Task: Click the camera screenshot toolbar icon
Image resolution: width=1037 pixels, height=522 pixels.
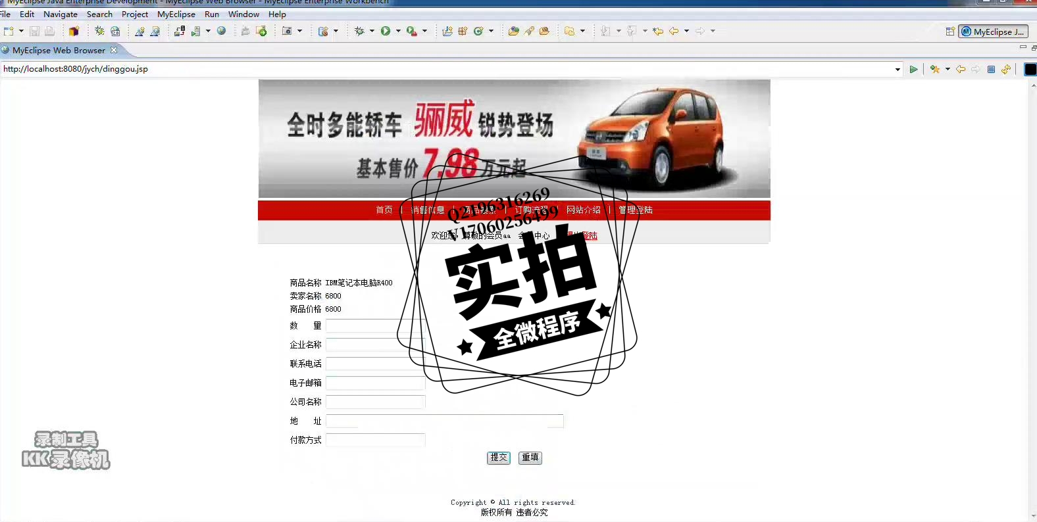Action: (287, 31)
